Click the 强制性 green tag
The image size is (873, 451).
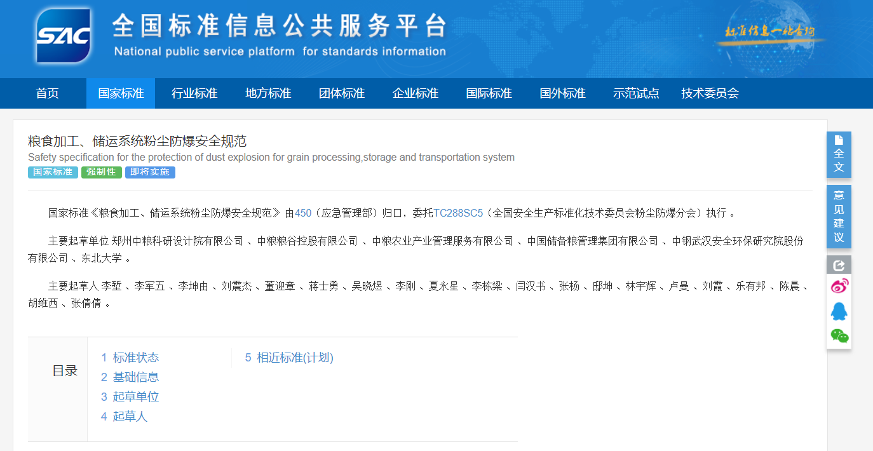click(102, 172)
